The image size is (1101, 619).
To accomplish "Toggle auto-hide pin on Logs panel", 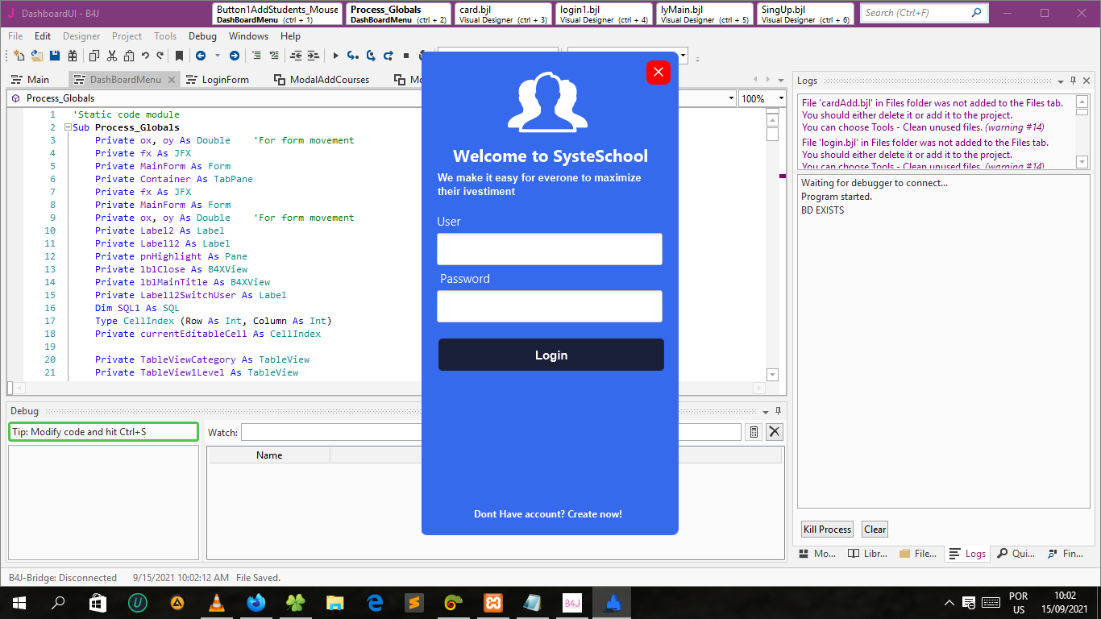I will point(1074,81).
